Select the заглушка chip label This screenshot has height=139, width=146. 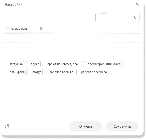coord(16,64)
